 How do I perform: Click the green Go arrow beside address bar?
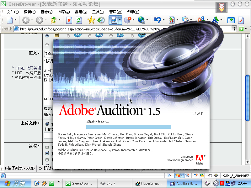(x=241, y=29)
